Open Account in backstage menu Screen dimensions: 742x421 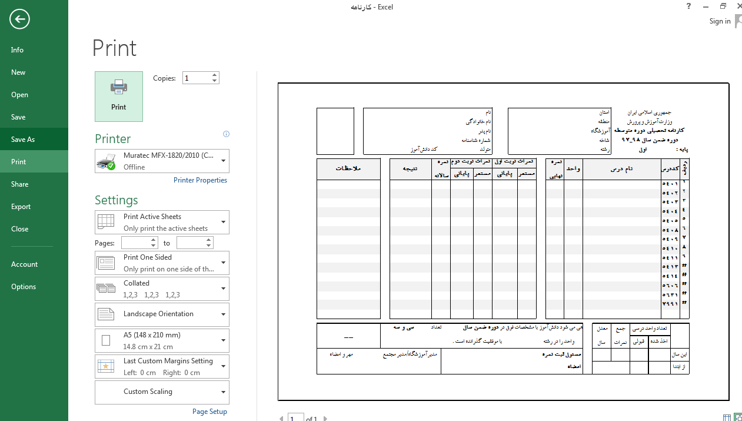coord(34,264)
